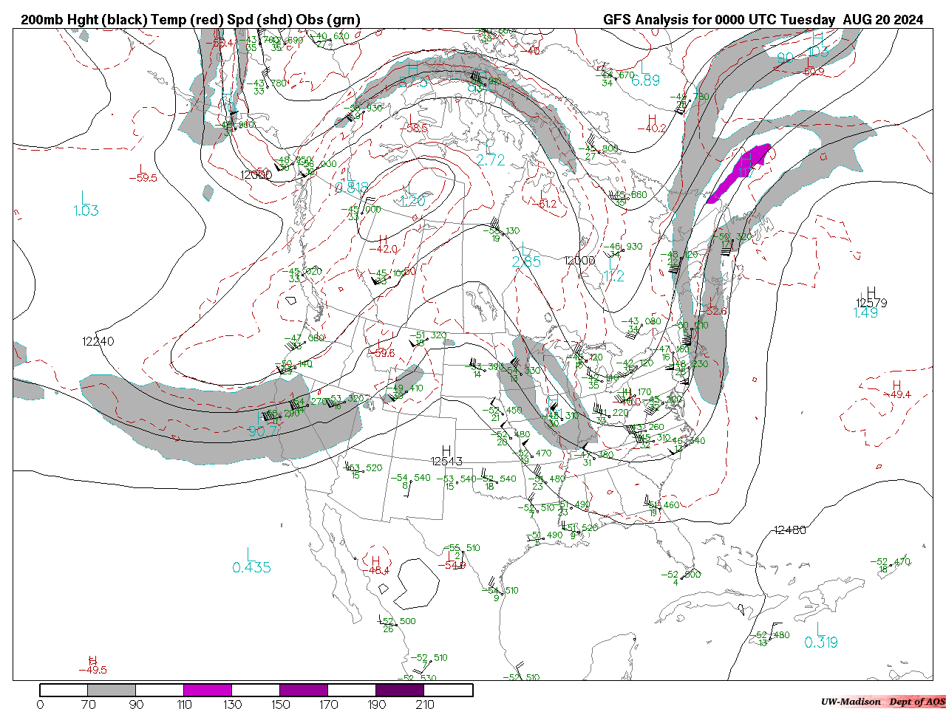Click the red '-42.0' temperature high label
Viewport: 946px width, 709px height.
click(383, 249)
